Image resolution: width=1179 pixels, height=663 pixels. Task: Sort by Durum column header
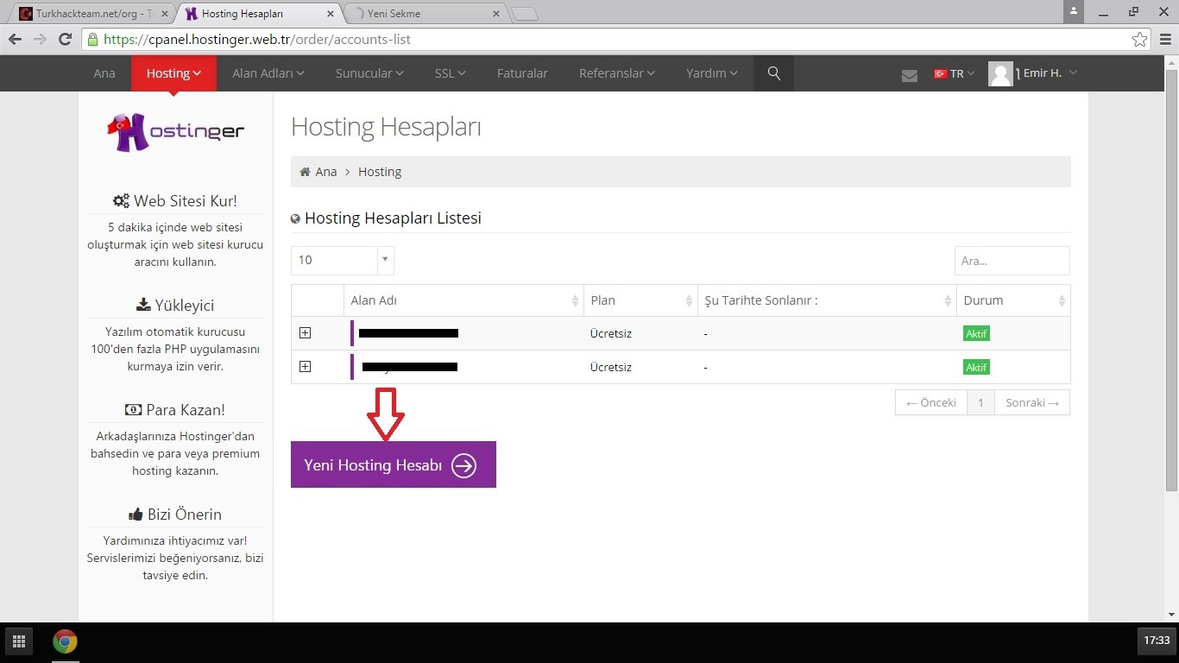1013,300
